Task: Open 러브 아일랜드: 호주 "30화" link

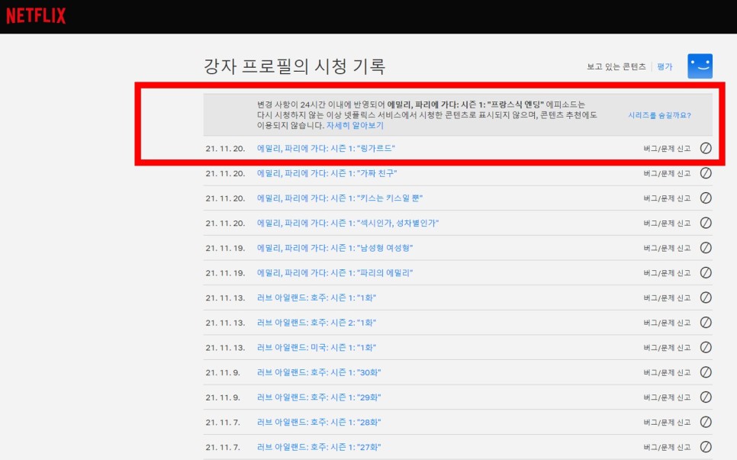Action: [x=319, y=372]
